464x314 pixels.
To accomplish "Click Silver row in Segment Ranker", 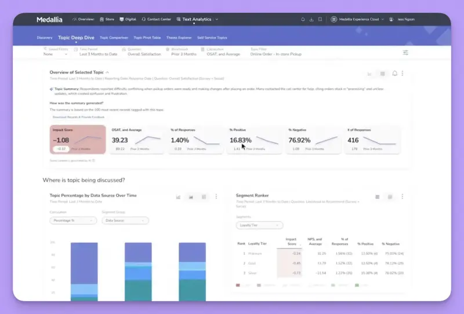I will pyautogui.click(x=320, y=273).
